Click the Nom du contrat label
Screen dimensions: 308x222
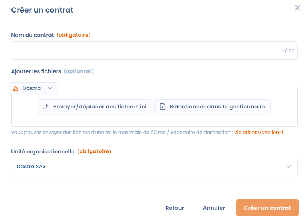tap(32, 35)
